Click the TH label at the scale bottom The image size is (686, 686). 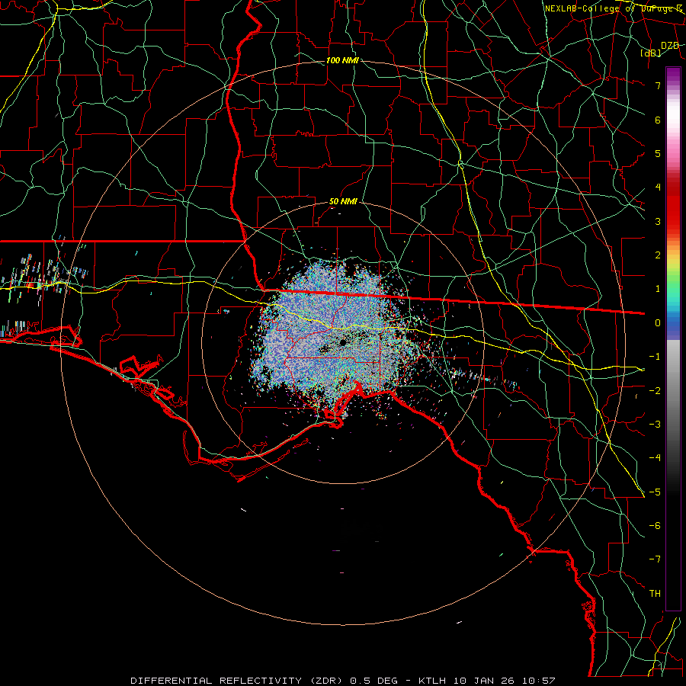(655, 593)
